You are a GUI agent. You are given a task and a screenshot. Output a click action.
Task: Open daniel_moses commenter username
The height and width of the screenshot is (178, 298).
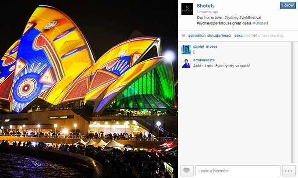(205, 46)
